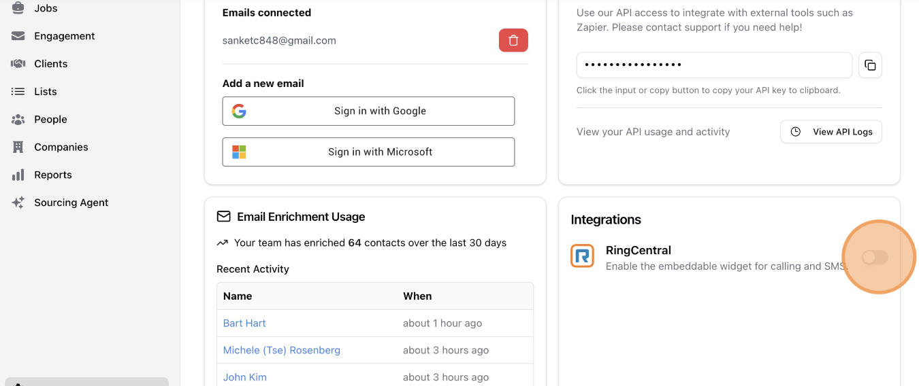The height and width of the screenshot is (386, 919).
Task: Click the Sourcing Agent sparkle icon
Action: tap(18, 203)
